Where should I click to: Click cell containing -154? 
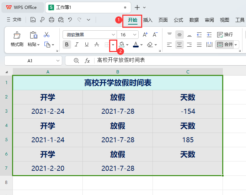click(x=188, y=111)
